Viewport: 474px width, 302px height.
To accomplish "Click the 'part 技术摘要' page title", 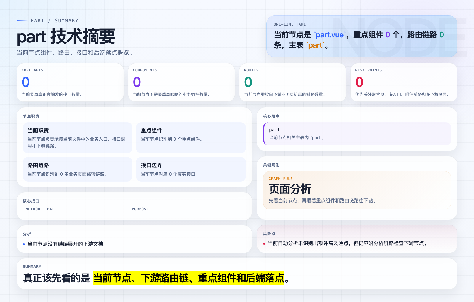I will click(66, 37).
